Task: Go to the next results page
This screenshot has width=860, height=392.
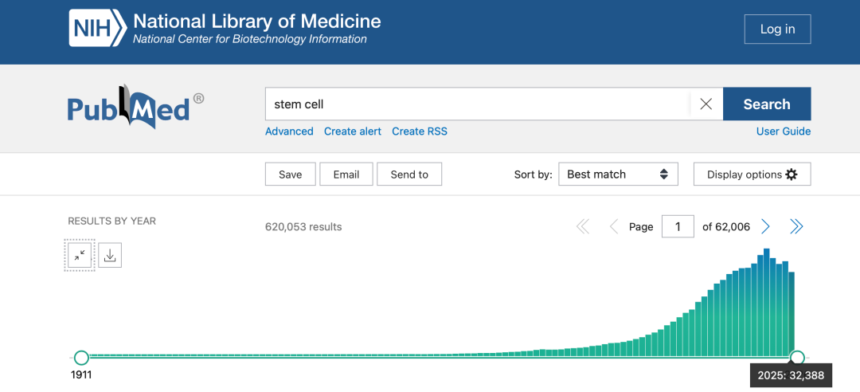Action: (765, 227)
